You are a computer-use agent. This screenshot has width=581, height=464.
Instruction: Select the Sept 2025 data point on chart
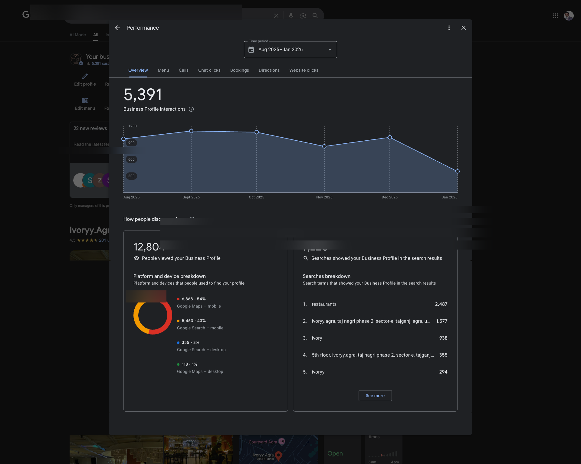tap(191, 131)
